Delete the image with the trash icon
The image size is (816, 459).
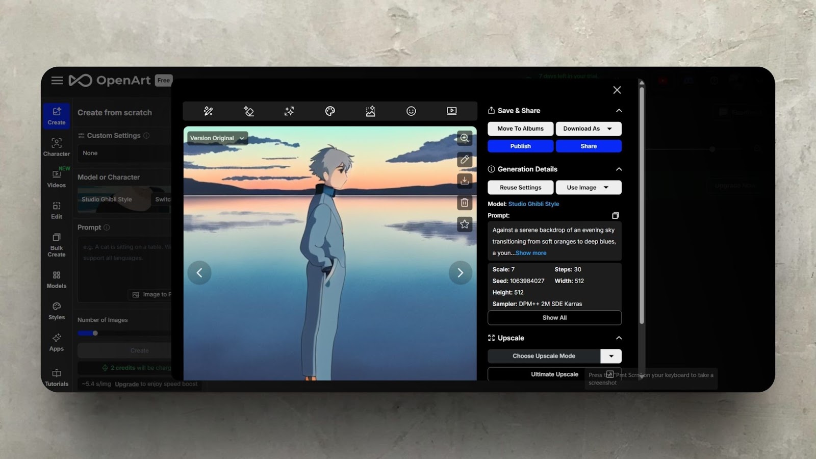pos(465,202)
